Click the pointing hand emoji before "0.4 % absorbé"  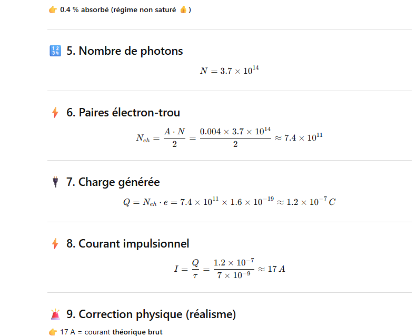point(53,10)
